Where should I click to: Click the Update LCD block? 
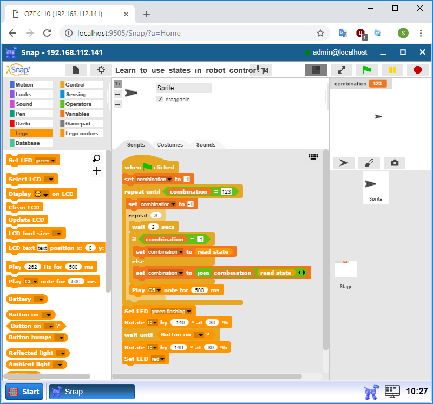tap(27, 220)
